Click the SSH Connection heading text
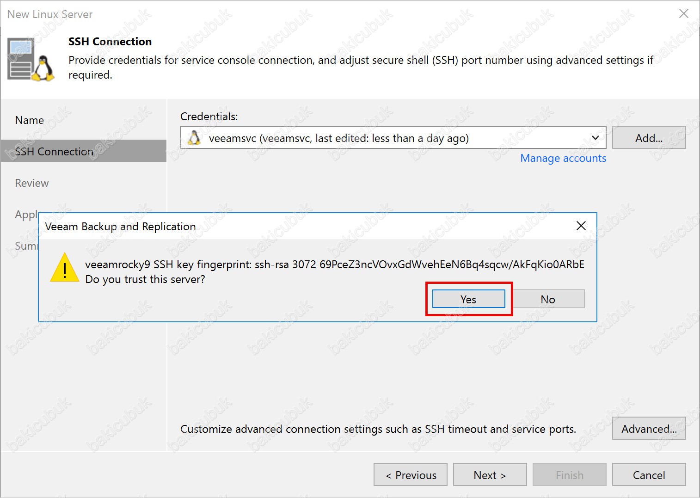Image resolution: width=700 pixels, height=498 pixels. (110, 42)
